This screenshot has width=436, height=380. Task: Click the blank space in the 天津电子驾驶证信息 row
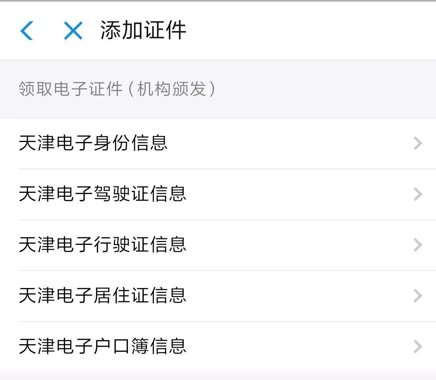(x=291, y=194)
